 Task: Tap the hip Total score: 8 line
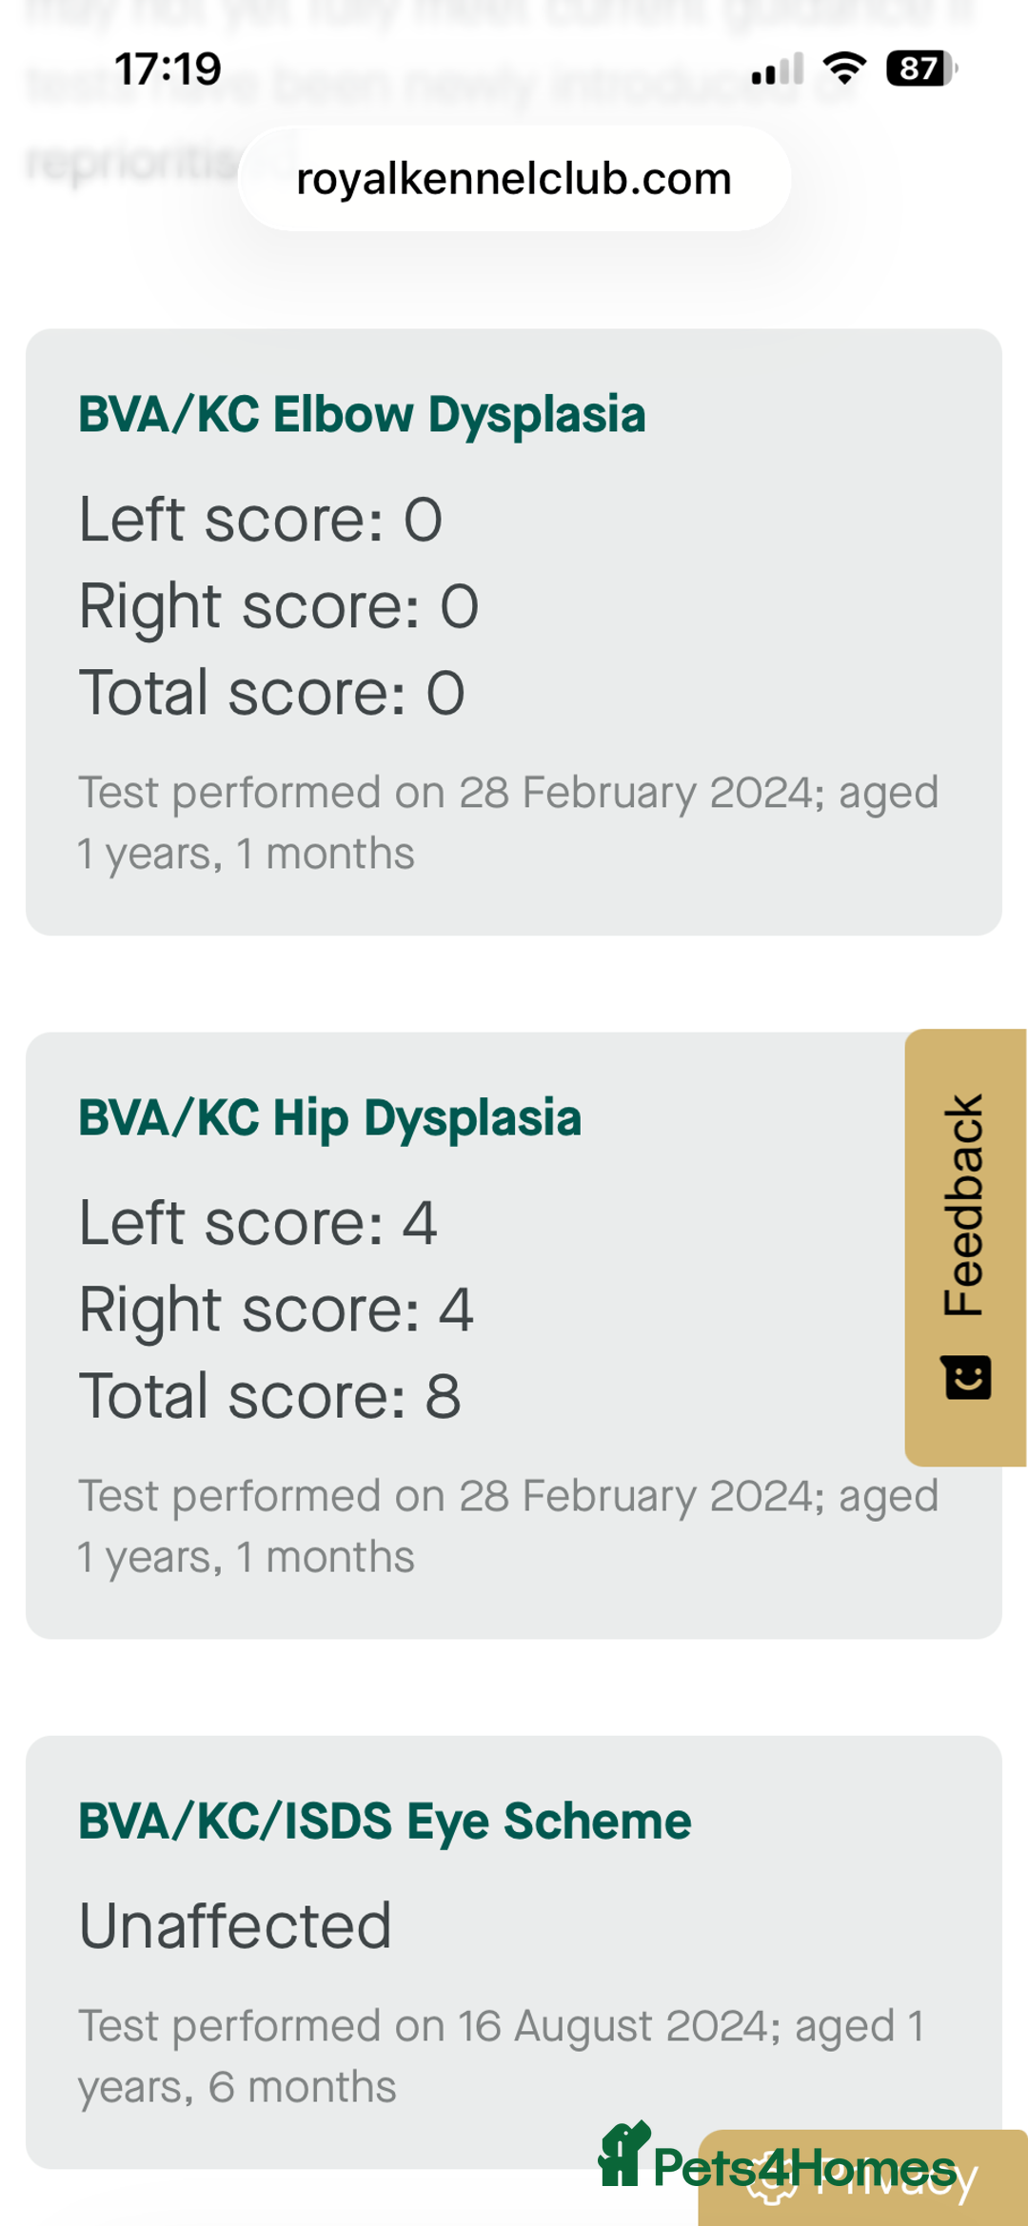pos(270,1397)
